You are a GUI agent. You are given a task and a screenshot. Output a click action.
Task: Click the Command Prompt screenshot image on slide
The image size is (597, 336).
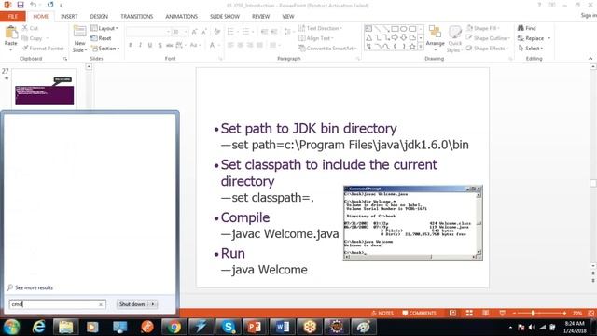point(413,223)
